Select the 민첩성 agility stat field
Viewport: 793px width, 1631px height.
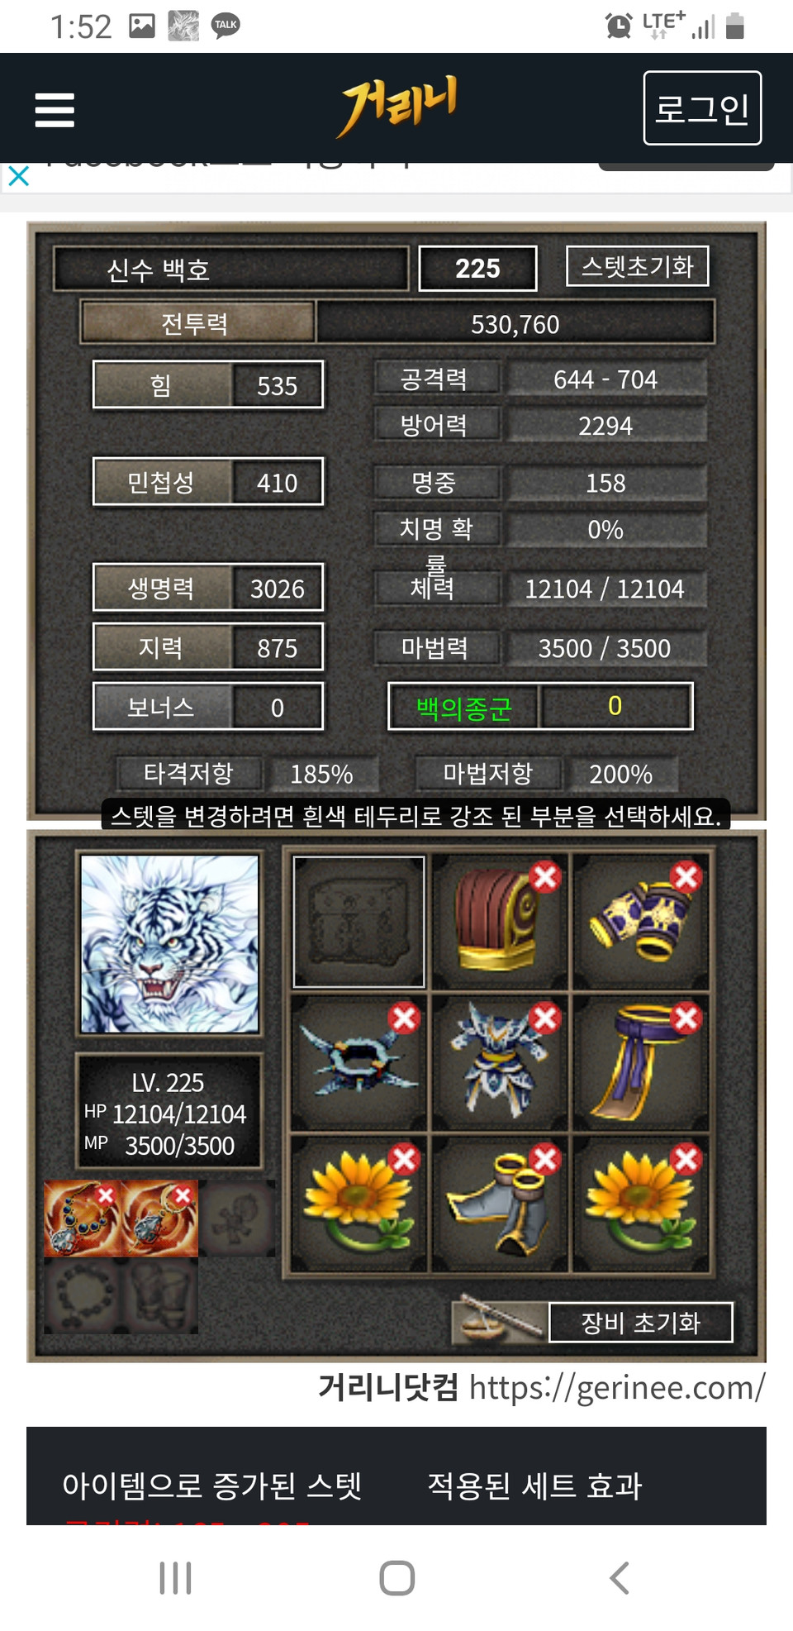[208, 481]
